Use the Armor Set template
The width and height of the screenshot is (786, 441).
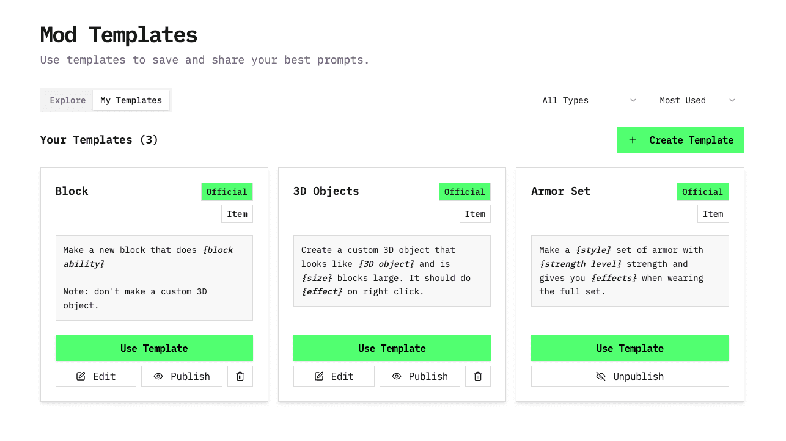[x=630, y=348]
